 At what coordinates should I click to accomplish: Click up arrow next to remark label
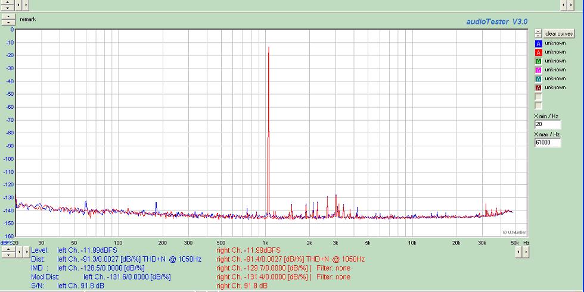[8, 16]
